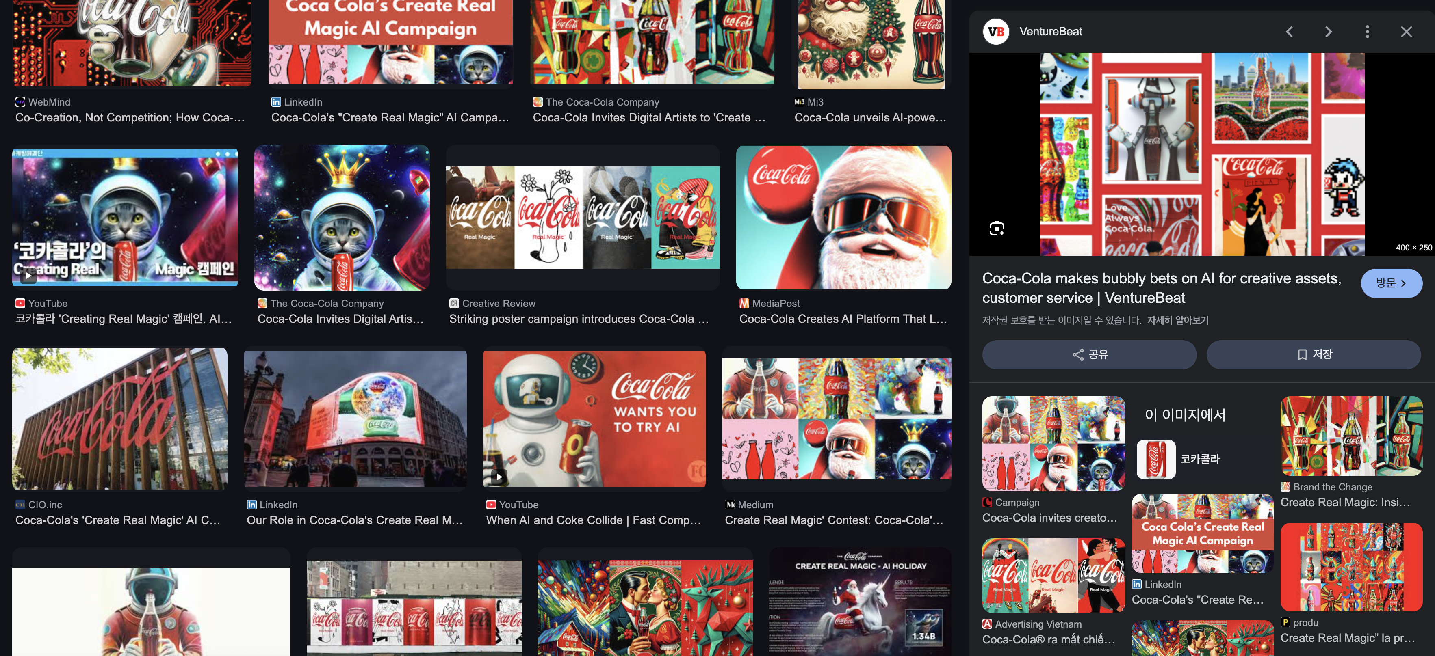Image resolution: width=1435 pixels, height=656 pixels.
Task: Open astronaut cat with crown thumbnail
Action: 341,218
